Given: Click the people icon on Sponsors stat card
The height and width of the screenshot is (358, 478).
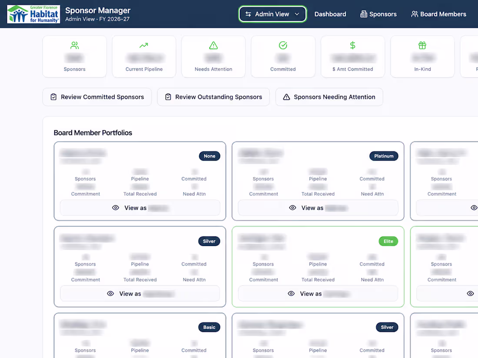Looking at the screenshot, I should tap(75, 46).
